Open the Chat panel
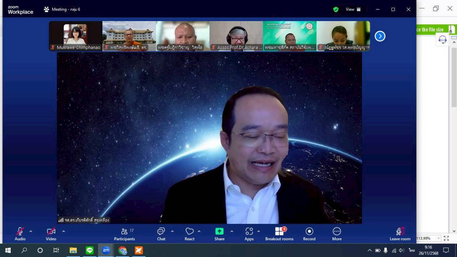The width and height of the screenshot is (457, 257). (x=161, y=234)
